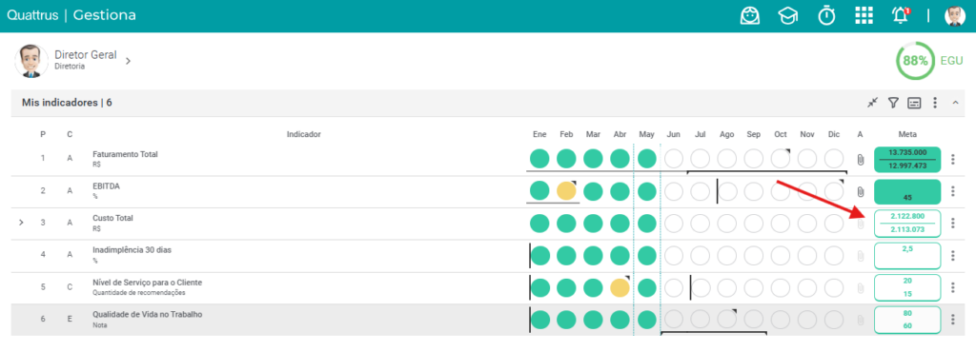Click the Custo Total indicator name
The width and height of the screenshot is (976, 352).
pos(112,219)
